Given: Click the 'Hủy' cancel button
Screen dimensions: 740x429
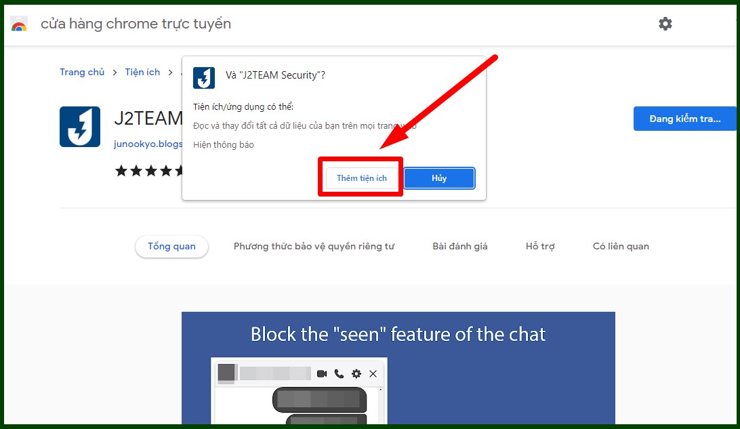Looking at the screenshot, I should point(439,178).
